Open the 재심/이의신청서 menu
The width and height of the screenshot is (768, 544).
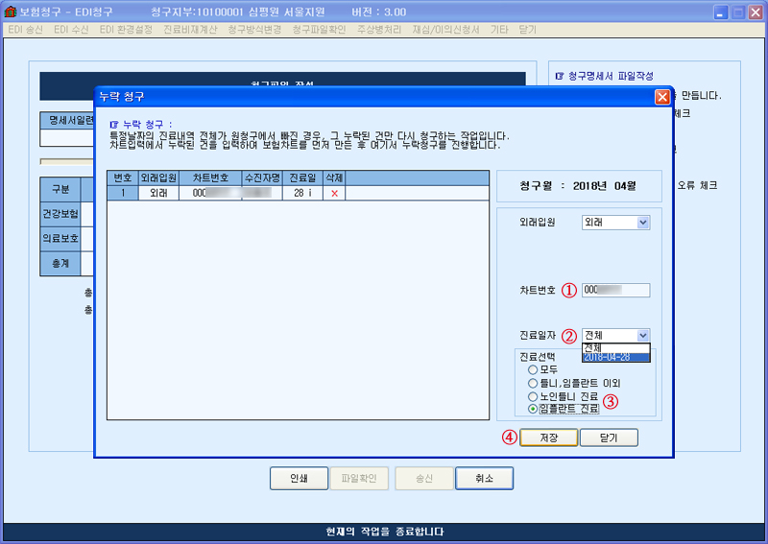click(x=445, y=30)
